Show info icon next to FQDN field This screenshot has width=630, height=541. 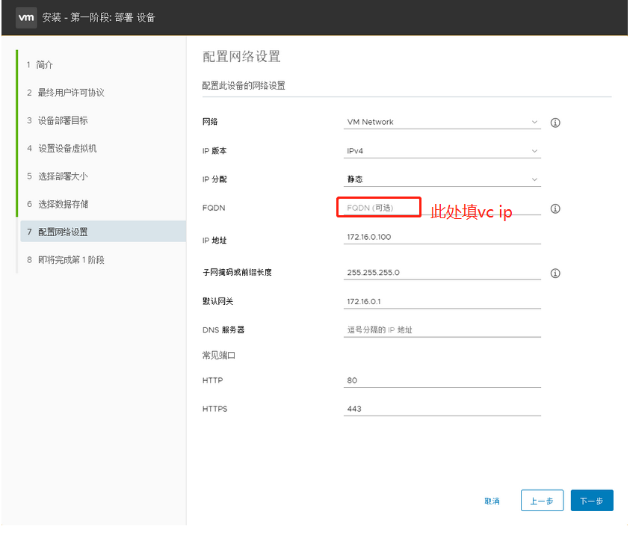(x=555, y=208)
